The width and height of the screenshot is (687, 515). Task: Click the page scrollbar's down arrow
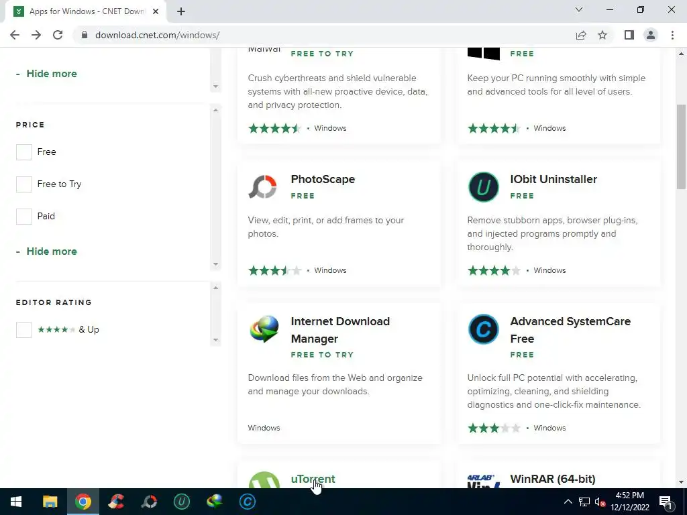(x=682, y=482)
